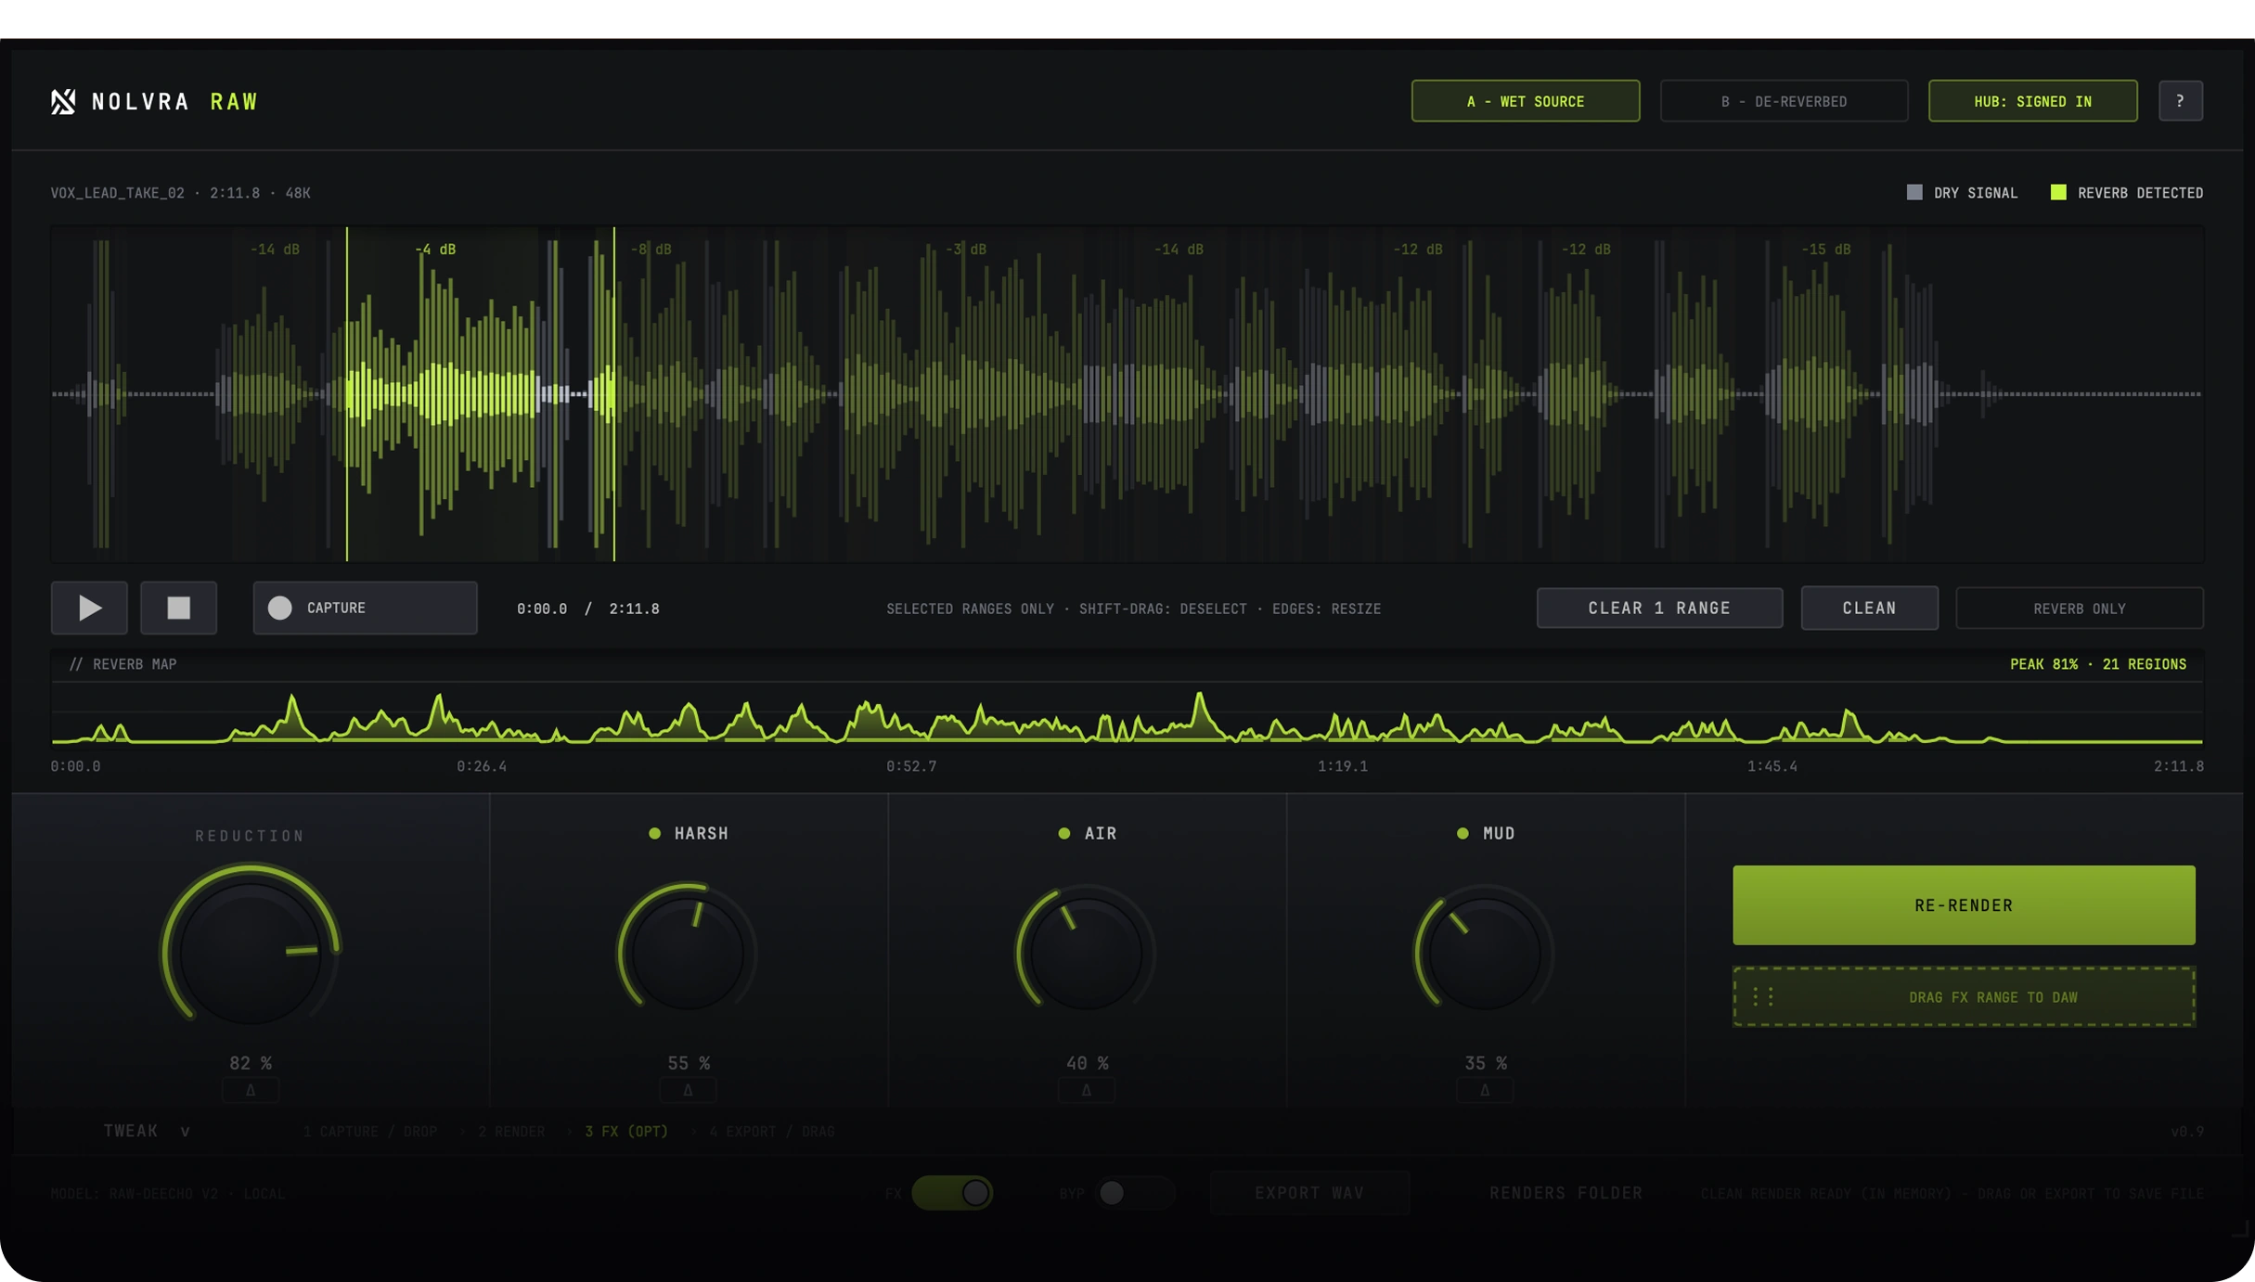This screenshot has width=2255, height=1282.
Task: Toggle the Air enable dot
Action: click(1063, 833)
